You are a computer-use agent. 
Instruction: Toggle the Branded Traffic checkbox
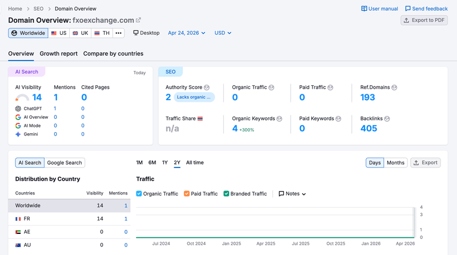(226, 193)
